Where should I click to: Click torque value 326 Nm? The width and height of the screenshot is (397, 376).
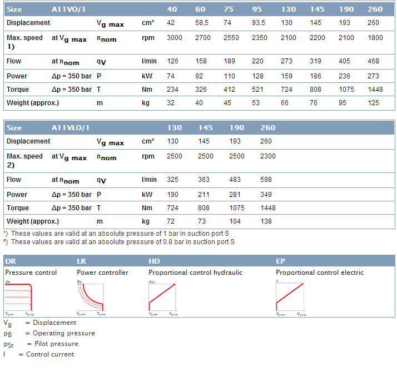tap(201, 90)
